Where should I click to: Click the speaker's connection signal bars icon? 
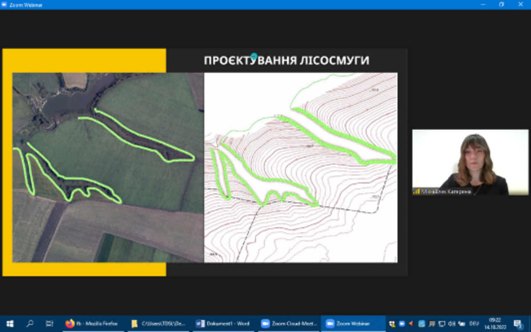(x=417, y=192)
